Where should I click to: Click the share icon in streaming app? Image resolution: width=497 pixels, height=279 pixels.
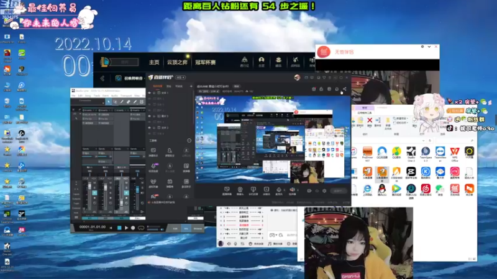[345, 89]
